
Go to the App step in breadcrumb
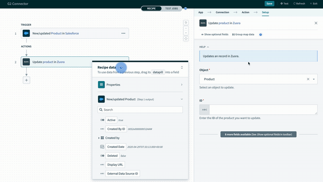pos(201,12)
